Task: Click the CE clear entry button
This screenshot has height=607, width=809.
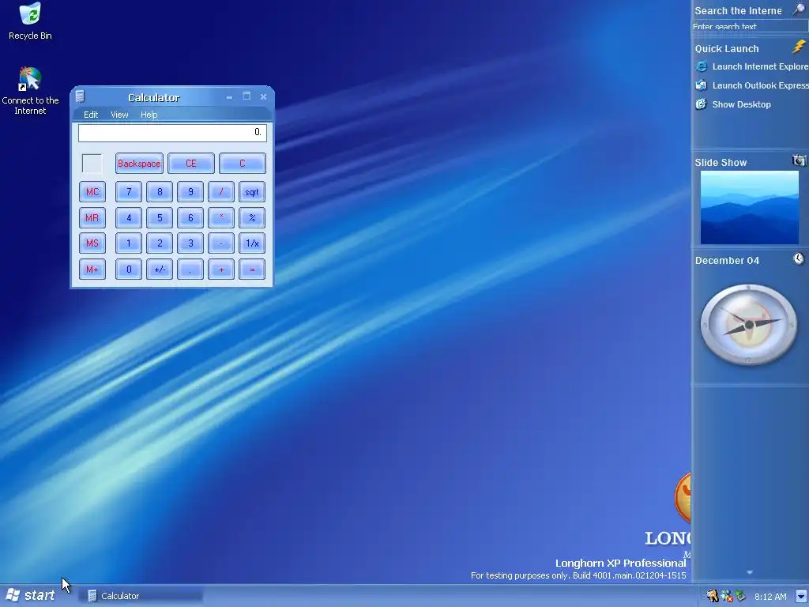Action: tap(191, 163)
